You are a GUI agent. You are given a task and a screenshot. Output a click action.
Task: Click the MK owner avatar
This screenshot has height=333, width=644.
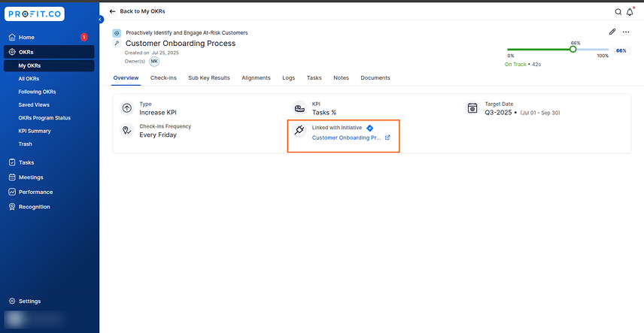(154, 62)
